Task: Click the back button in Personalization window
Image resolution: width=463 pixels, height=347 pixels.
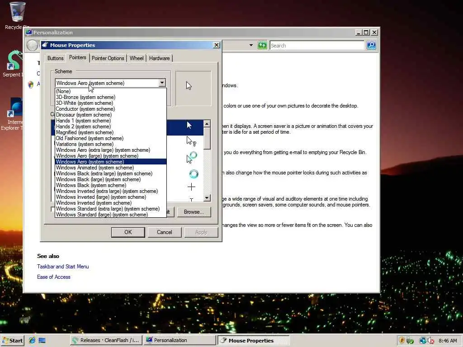Action: point(32,46)
